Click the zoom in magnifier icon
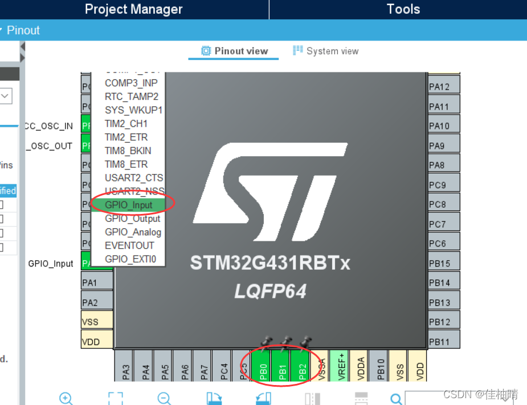The width and height of the screenshot is (527, 405). tap(65, 398)
